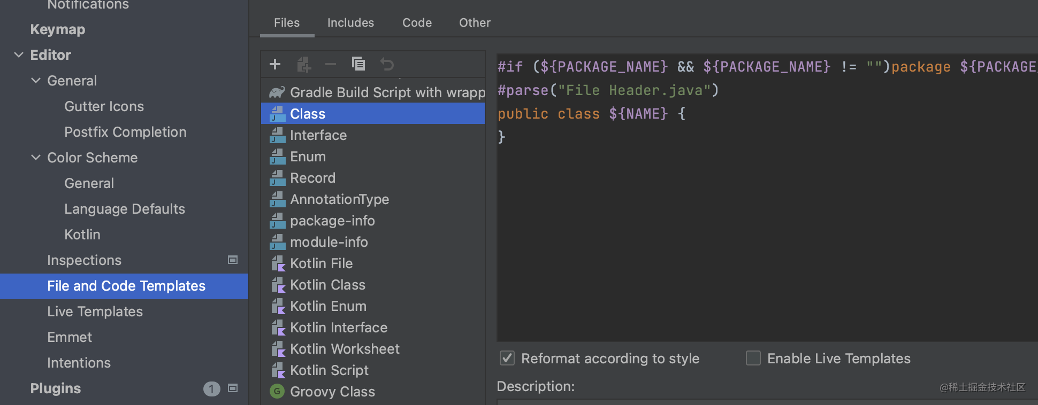
Task: Uncheck Reformat according to style
Action: tap(507, 358)
